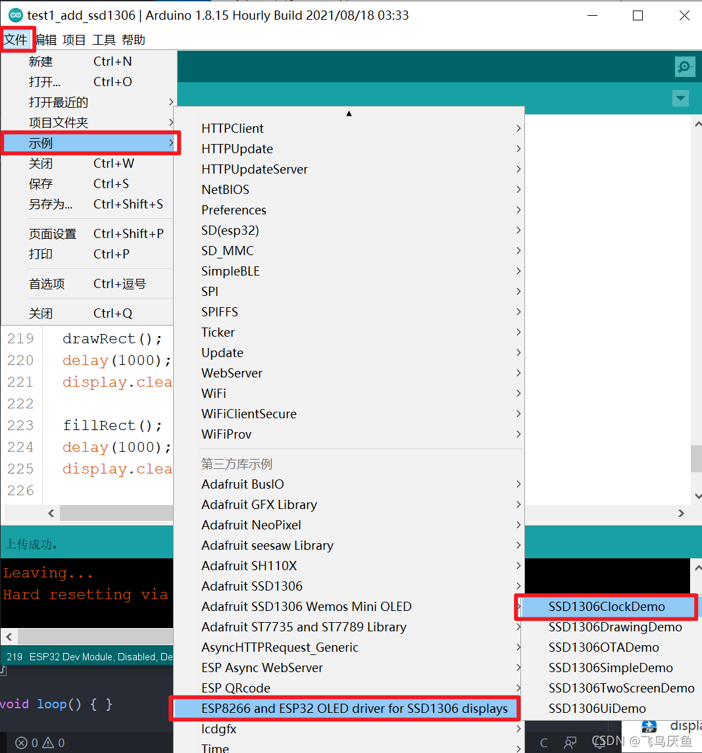The image size is (702, 753).
Task: Expand HTTPUpdateServer examples
Action: 349,169
